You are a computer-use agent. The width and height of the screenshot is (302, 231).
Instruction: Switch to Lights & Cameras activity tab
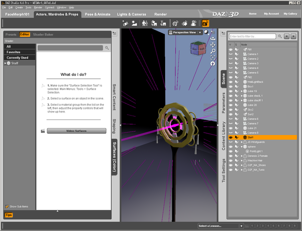pos(131,15)
